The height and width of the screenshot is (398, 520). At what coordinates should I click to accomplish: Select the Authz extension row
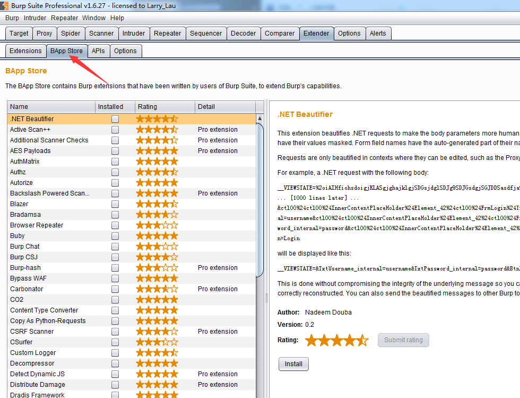click(x=132, y=172)
